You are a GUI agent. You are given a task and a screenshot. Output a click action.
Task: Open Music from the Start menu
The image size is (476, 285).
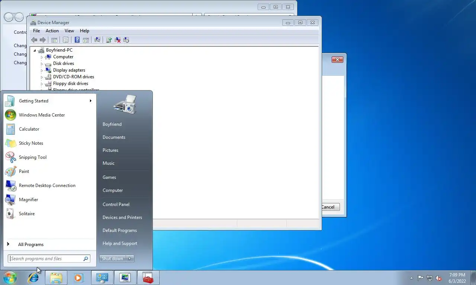(109, 163)
